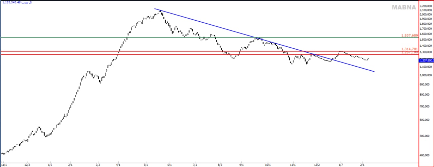Click the index value text in top-left corner
Viewport: 434px width, 167px height.
tap(17, 2)
